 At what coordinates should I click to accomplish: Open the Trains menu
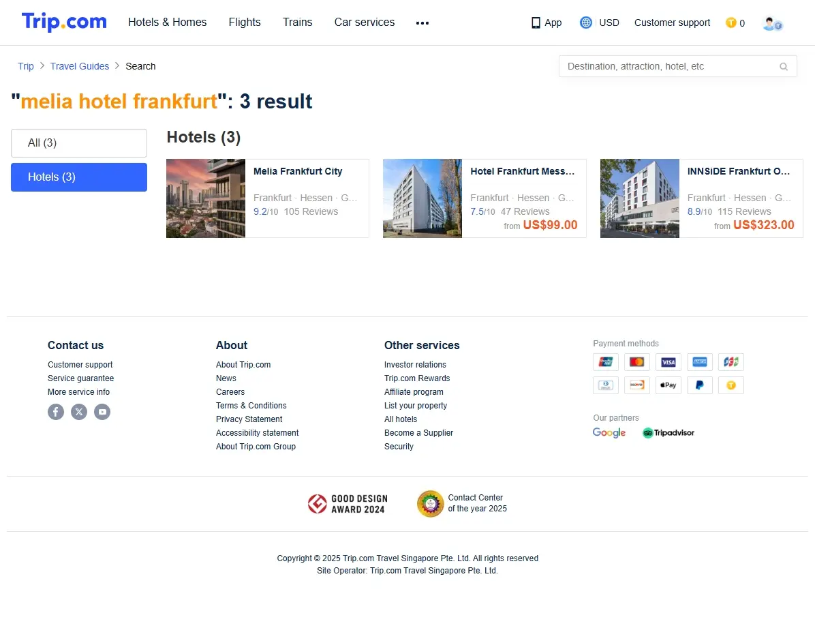point(297,23)
